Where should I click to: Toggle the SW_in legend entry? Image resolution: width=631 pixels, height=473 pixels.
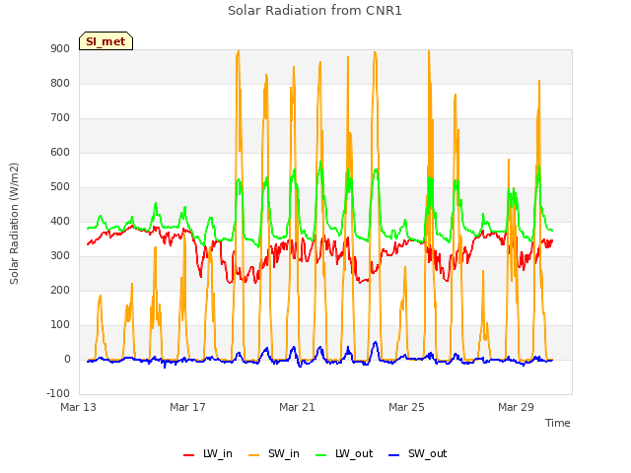[274, 453]
